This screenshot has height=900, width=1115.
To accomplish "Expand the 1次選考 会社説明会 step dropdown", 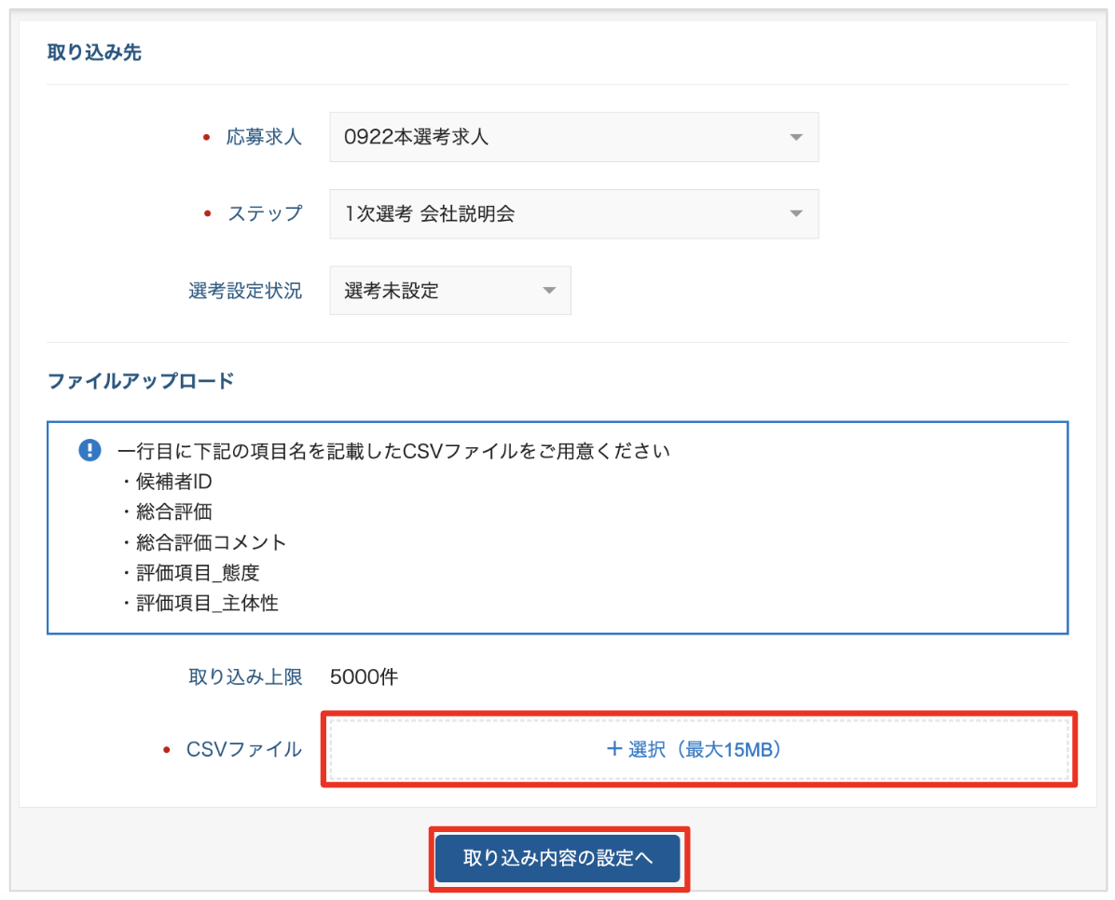I will click(x=573, y=214).
